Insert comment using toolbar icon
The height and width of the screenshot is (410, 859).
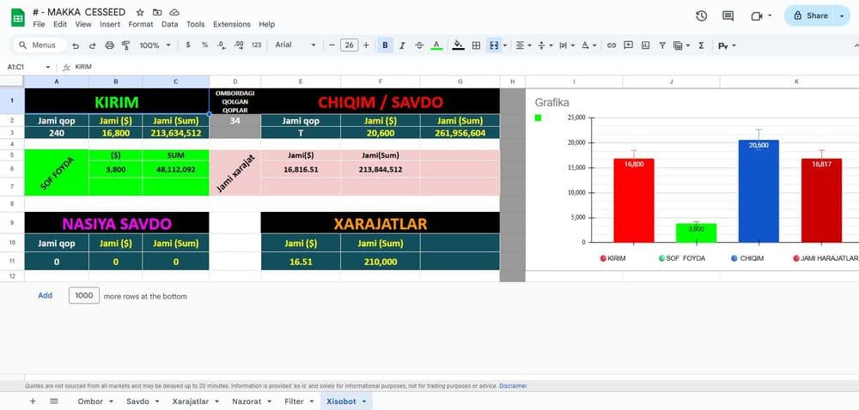(629, 45)
